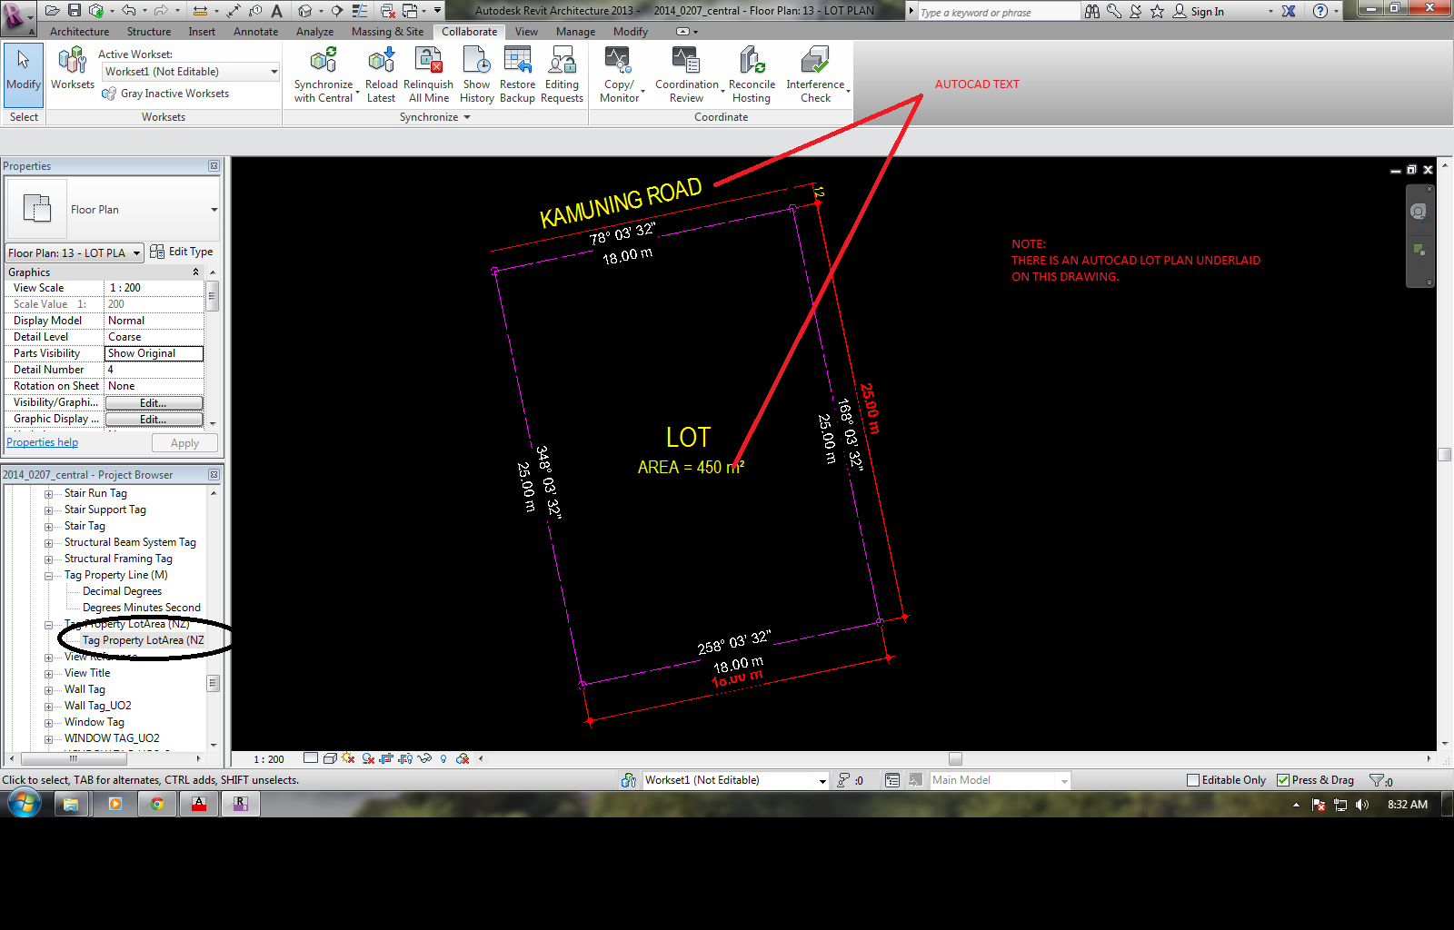Run the Interference Check tool
Screen dimensions: 1454x930
coord(815,62)
